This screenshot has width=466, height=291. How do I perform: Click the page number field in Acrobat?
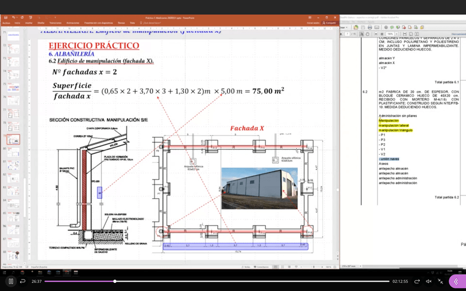point(348,34)
